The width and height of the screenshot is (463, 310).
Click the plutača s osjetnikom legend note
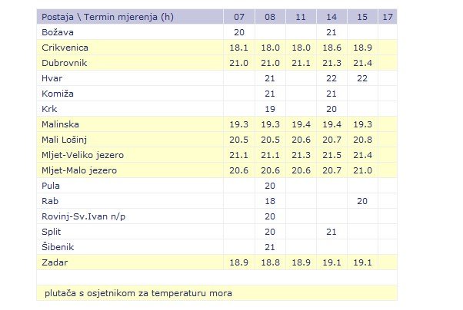(138, 293)
